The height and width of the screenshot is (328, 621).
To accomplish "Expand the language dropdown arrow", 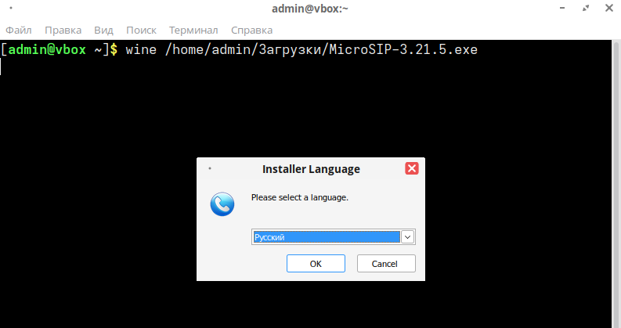I will [x=407, y=237].
